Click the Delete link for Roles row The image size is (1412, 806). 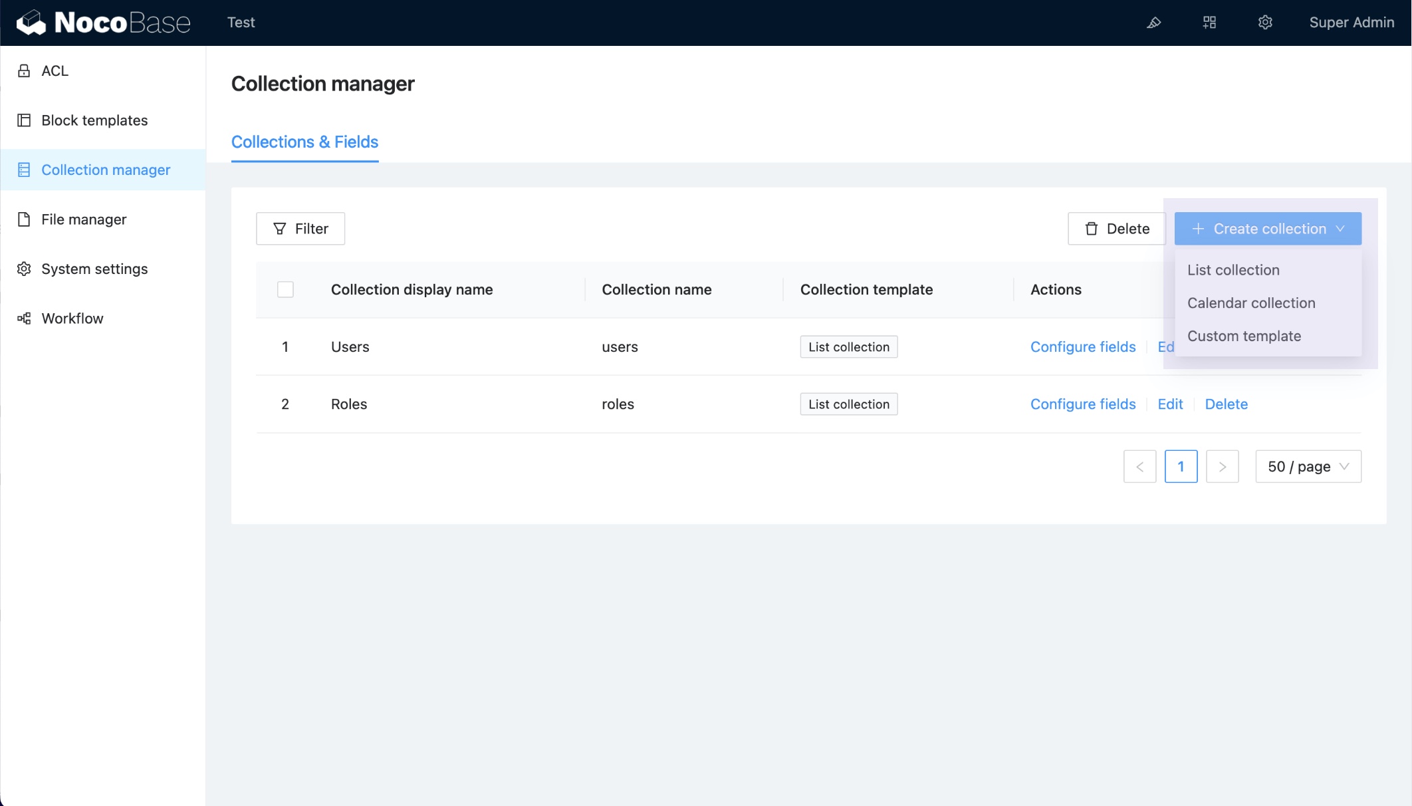(x=1226, y=404)
